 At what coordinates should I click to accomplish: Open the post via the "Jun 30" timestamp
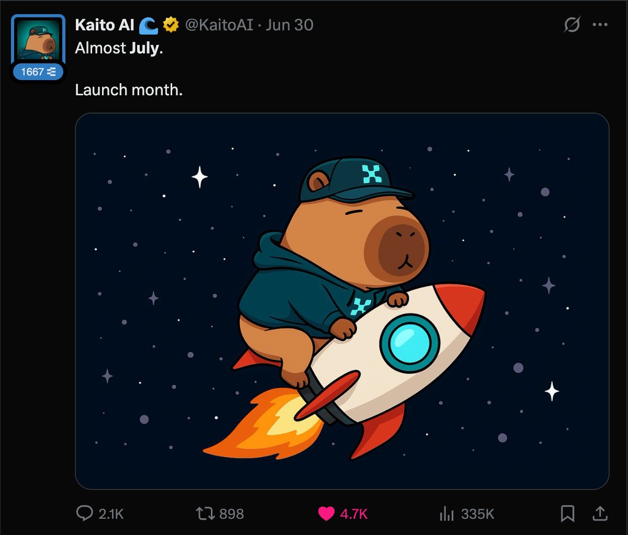point(289,25)
